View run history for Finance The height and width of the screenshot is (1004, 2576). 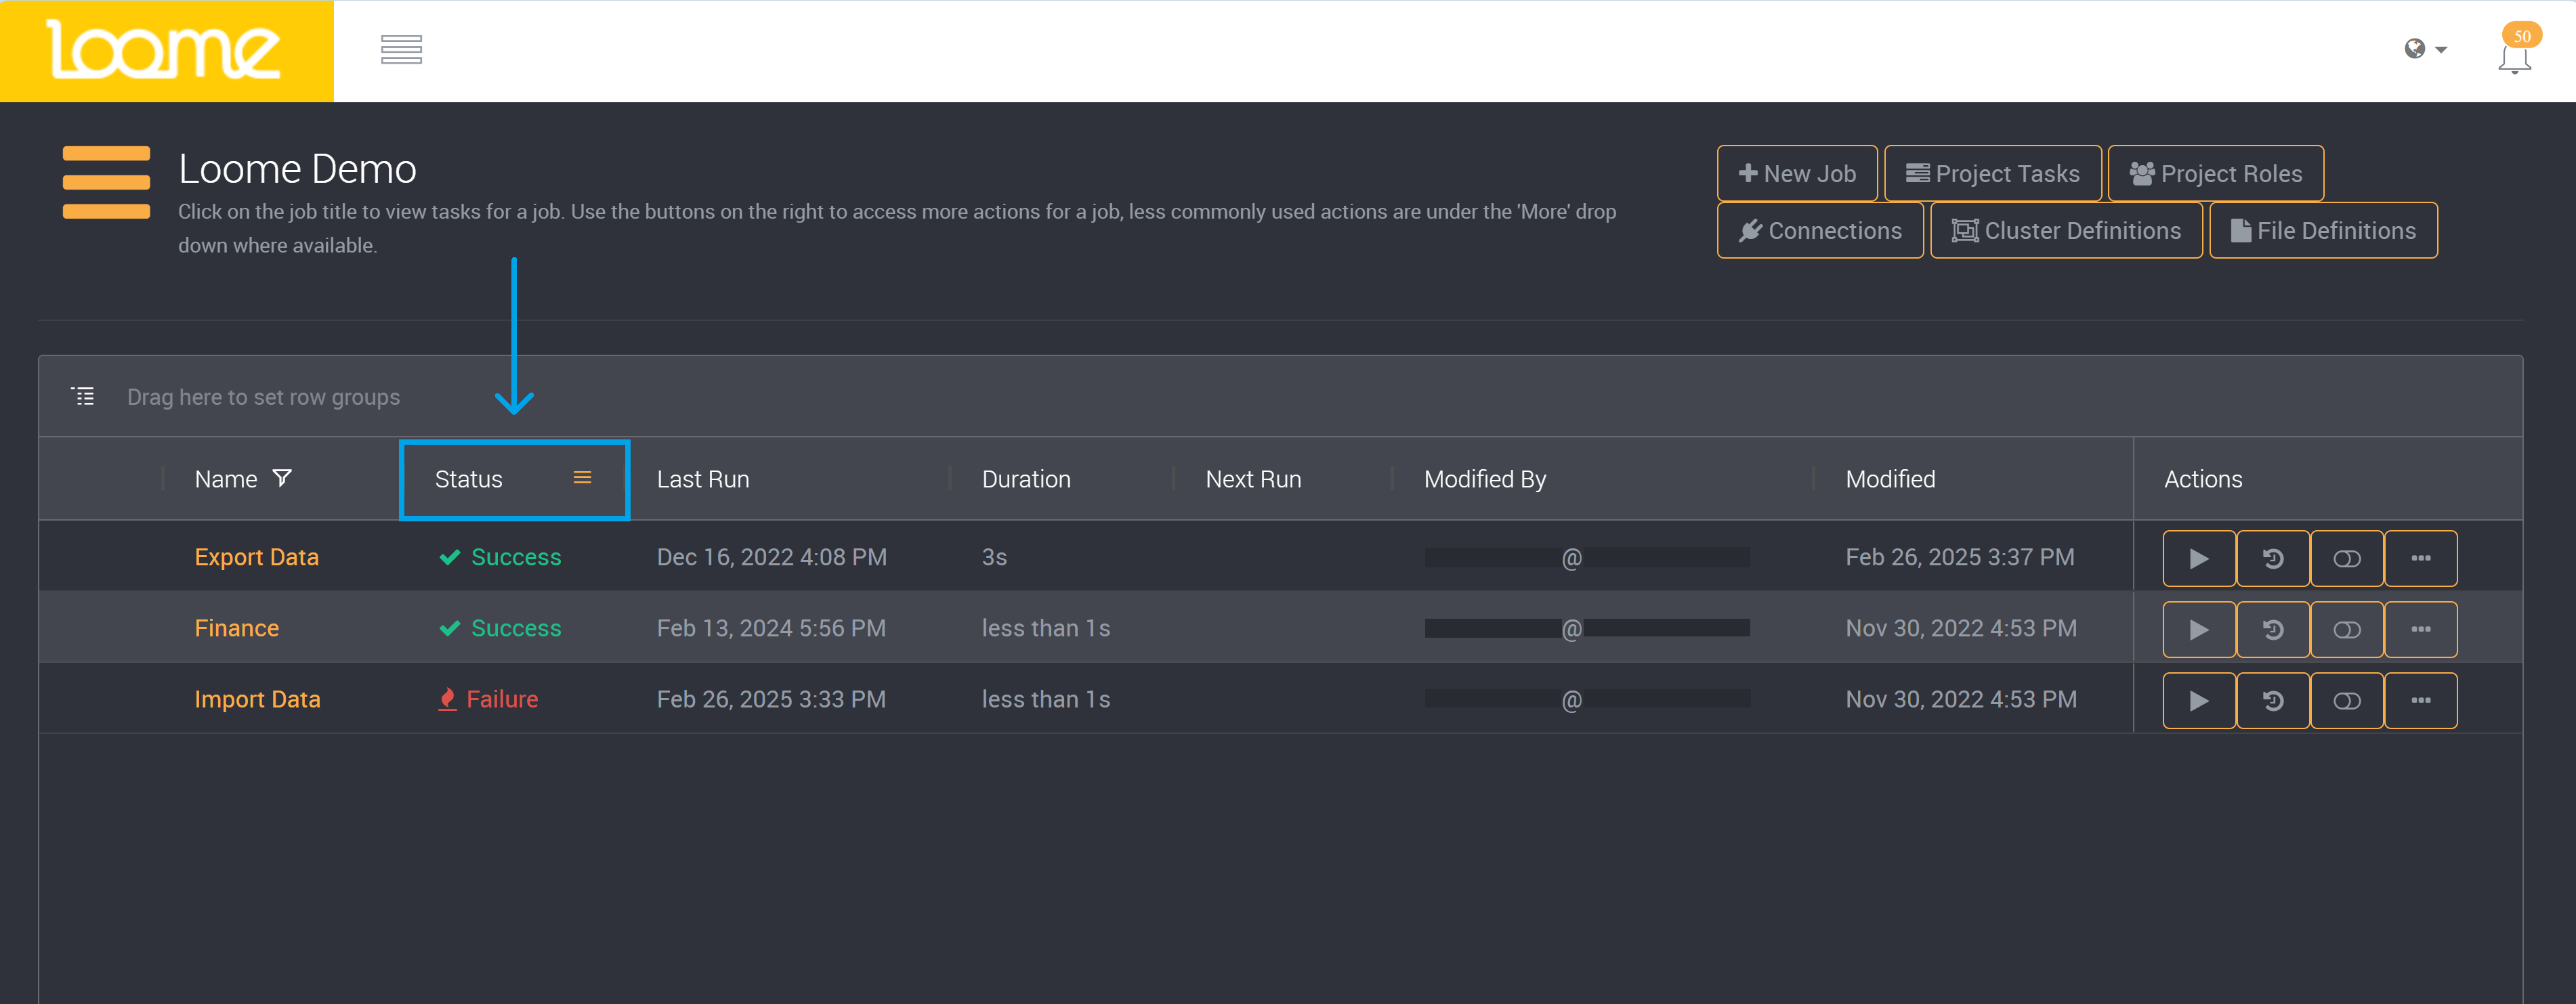(x=2273, y=630)
